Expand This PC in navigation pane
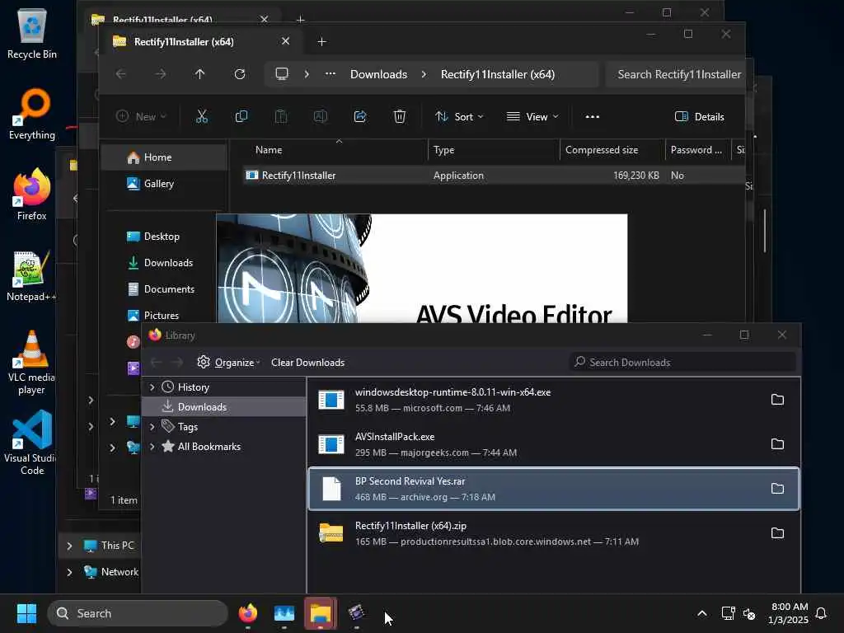The height and width of the screenshot is (633, 844). point(69,546)
